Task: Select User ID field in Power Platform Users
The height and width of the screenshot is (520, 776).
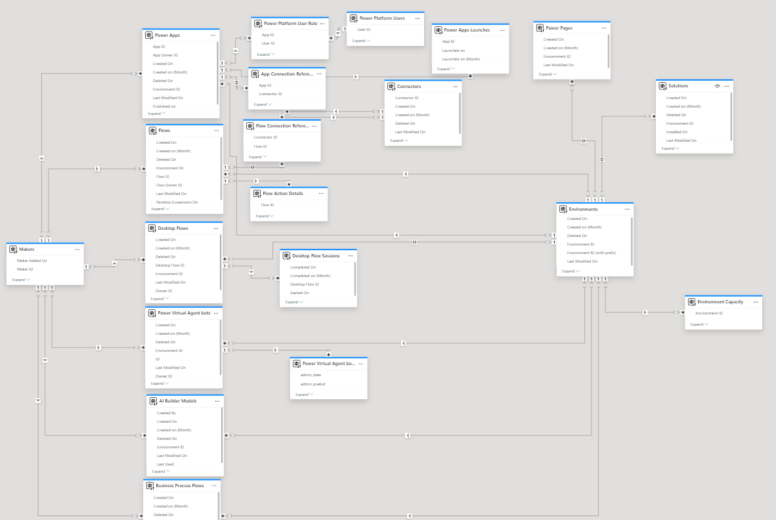Action: tap(364, 30)
